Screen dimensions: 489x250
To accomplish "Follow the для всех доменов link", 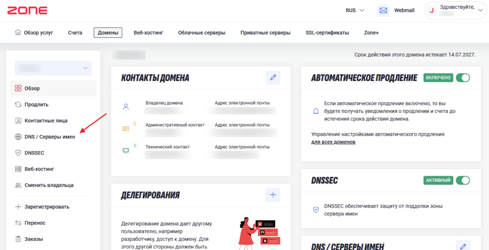I will pos(333,142).
